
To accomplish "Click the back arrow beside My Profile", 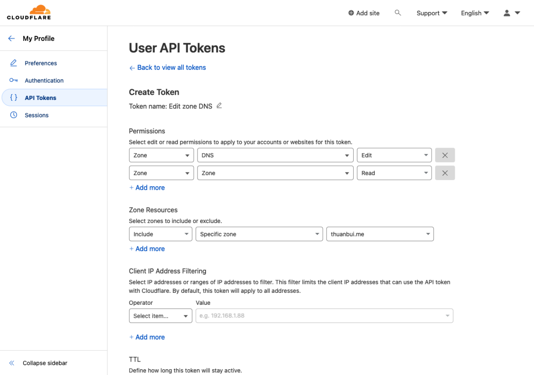I will pos(12,39).
